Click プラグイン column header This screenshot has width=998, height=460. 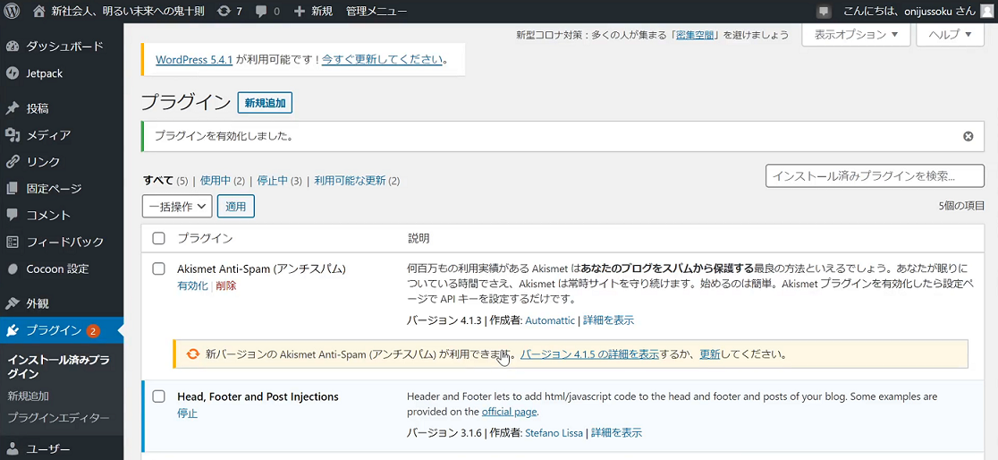[x=205, y=238]
